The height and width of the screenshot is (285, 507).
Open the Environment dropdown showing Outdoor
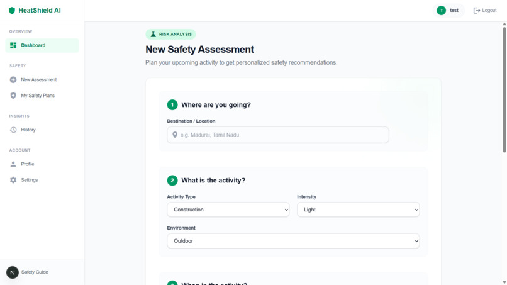pyautogui.click(x=293, y=241)
